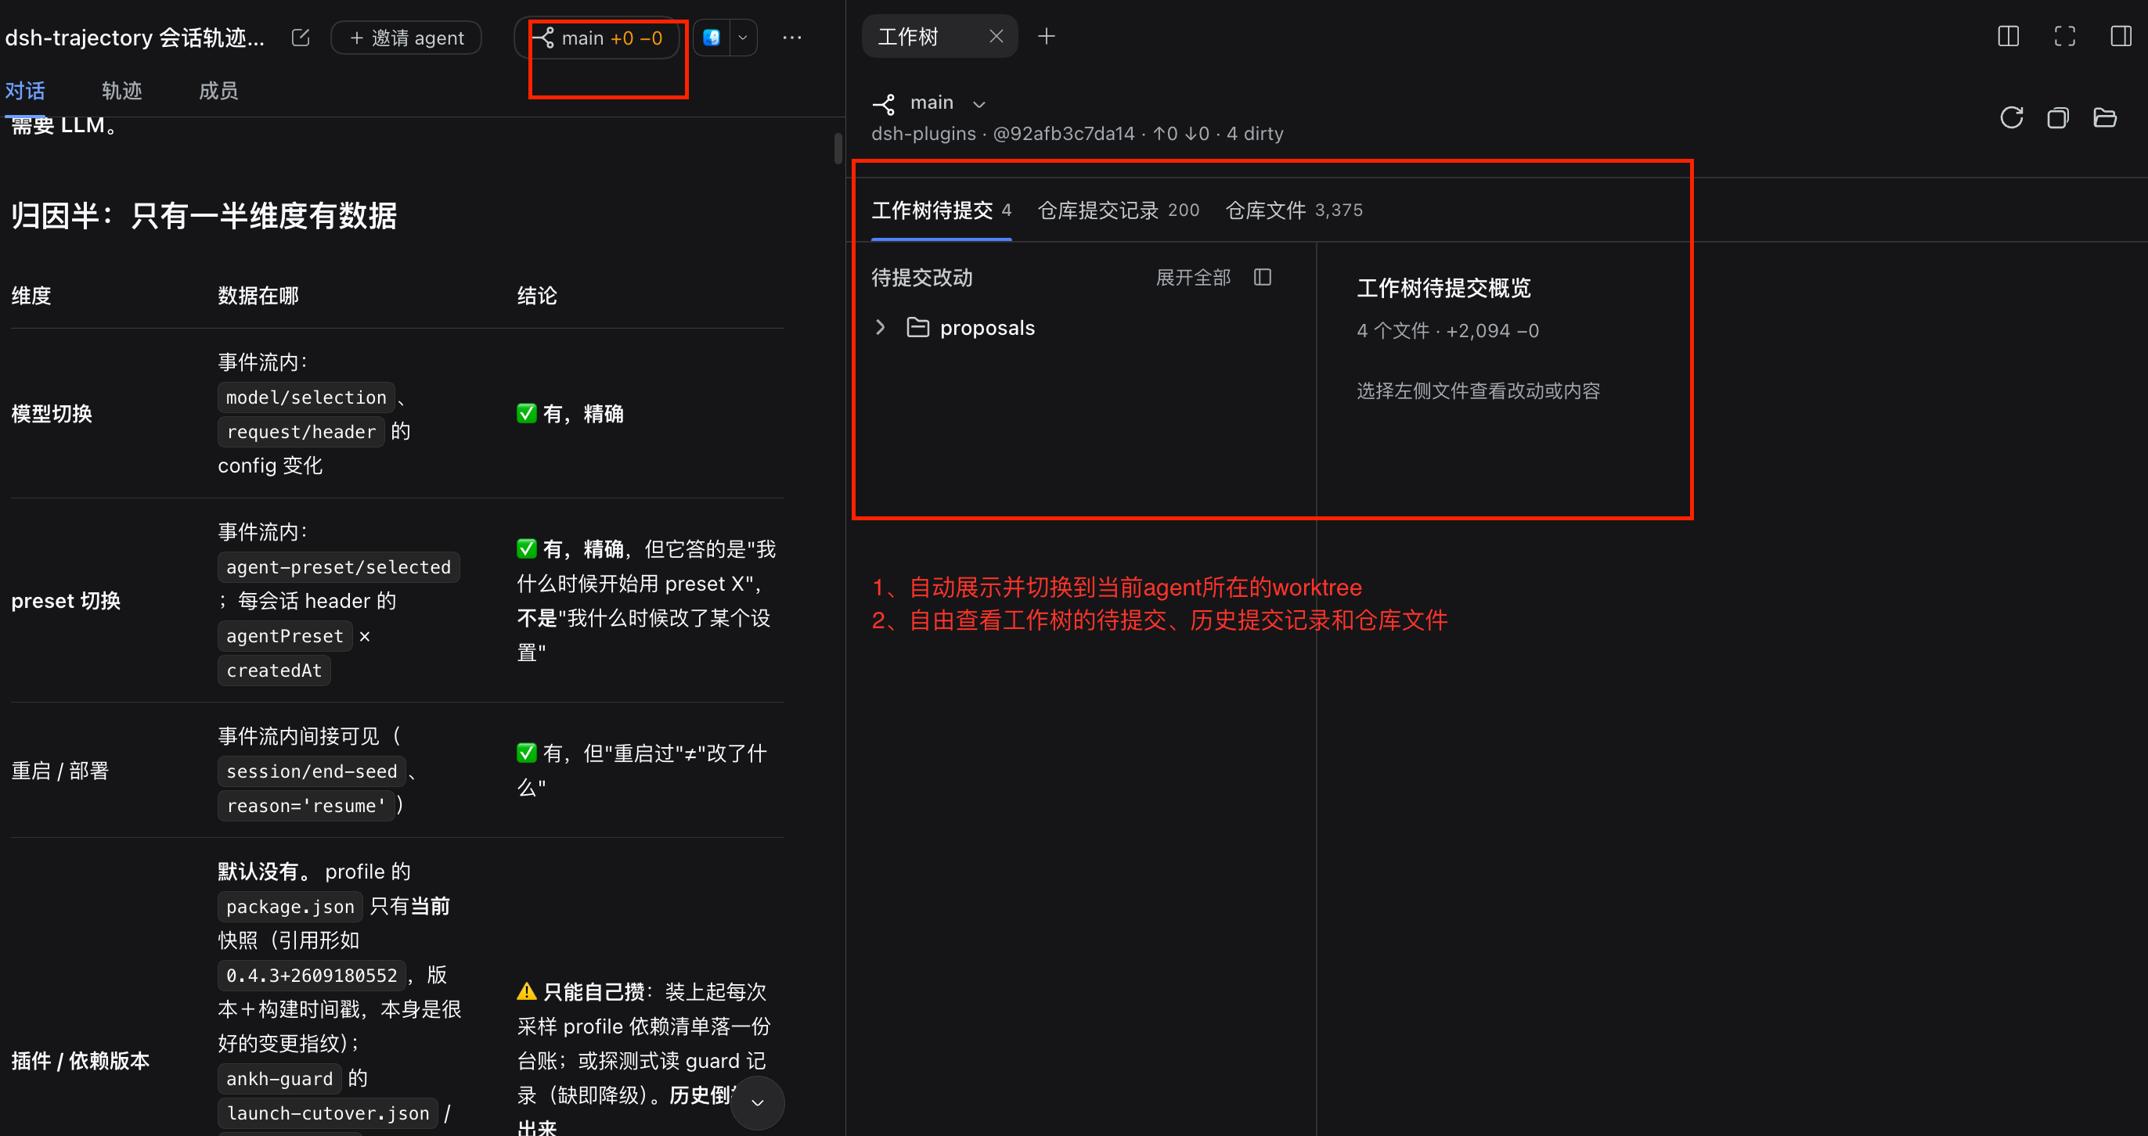Open dropdown arrow next to Finder icon
The image size is (2148, 1136).
[743, 38]
